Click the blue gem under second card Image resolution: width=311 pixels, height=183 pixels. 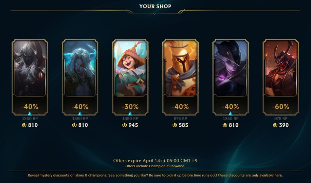click(80, 114)
